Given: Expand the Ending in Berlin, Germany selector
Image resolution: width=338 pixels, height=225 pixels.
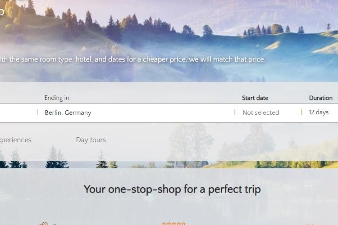Looking at the screenshot, I should [136, 112].
